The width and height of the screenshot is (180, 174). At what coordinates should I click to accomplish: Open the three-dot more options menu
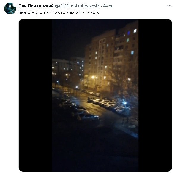(x=169, y=6)
